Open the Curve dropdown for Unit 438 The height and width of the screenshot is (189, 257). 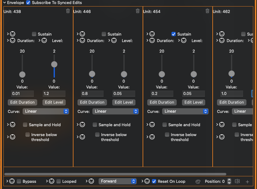[46, 111]
